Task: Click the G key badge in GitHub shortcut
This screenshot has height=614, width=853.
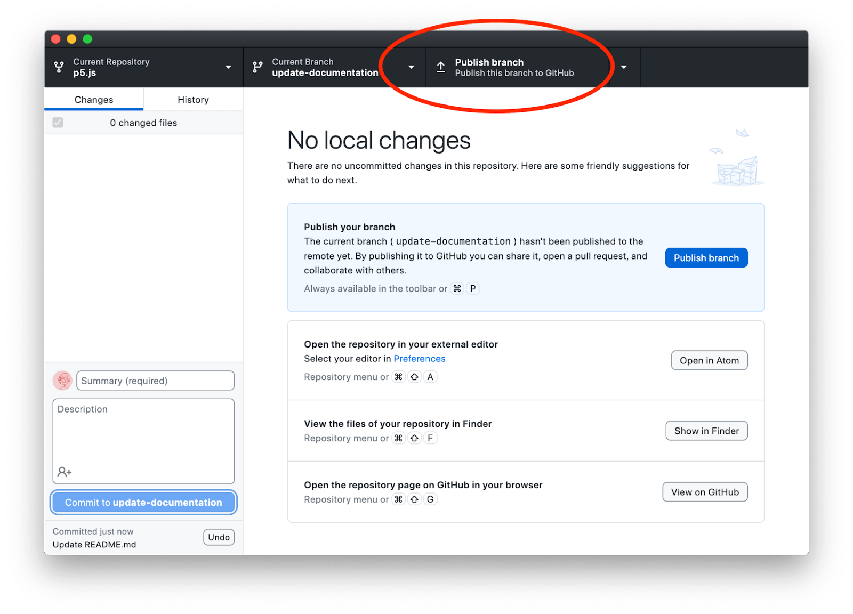Action: tap(430, 499)
